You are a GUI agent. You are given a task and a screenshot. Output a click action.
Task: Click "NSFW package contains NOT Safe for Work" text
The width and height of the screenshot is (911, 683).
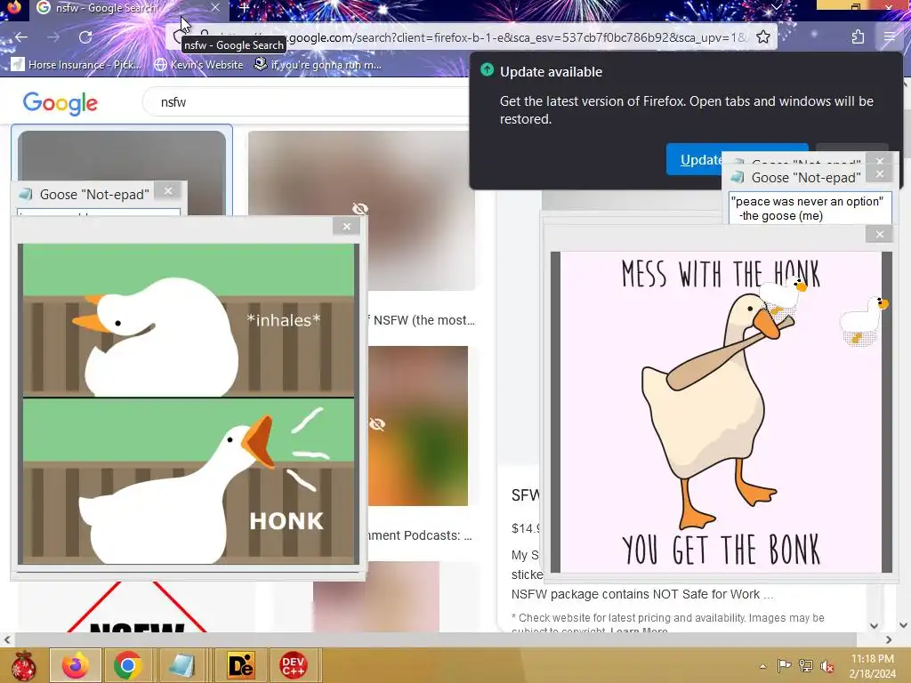coord(642,594)
